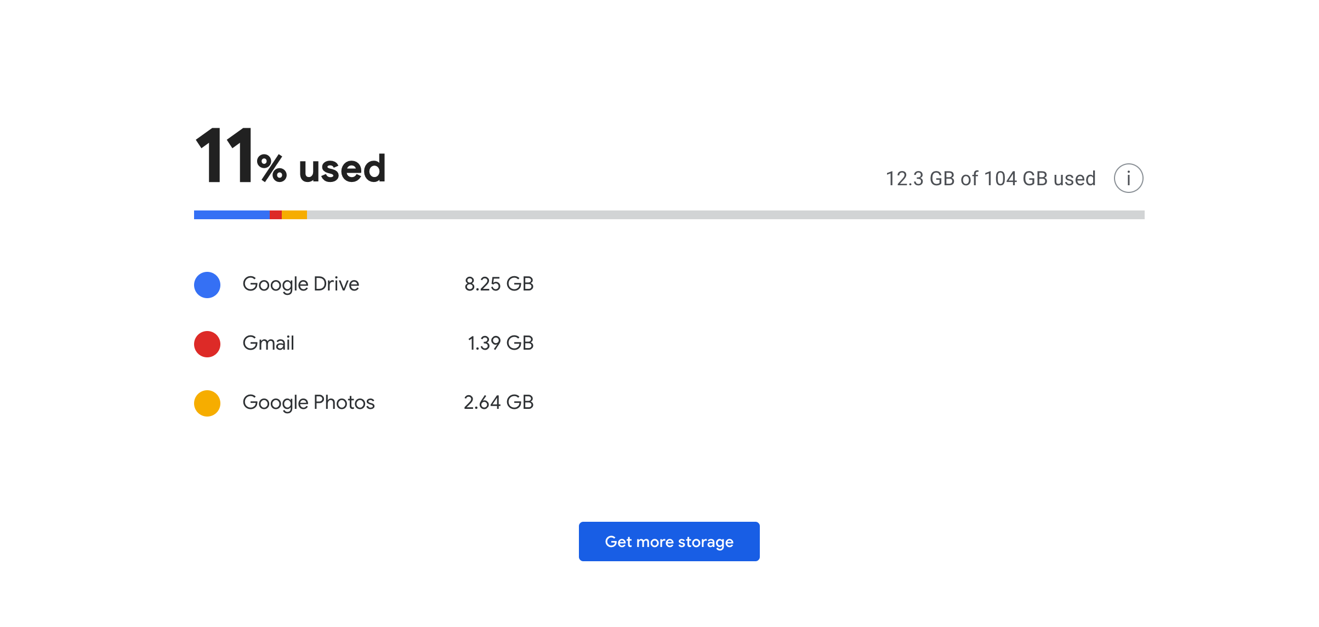Click the red segment of storage bar

click(276, 215)
